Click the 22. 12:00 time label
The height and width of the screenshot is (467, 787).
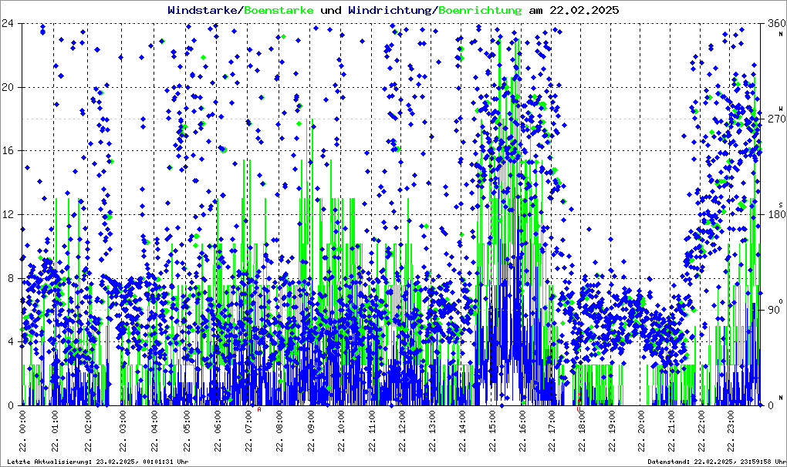click(x=402, y=431)
